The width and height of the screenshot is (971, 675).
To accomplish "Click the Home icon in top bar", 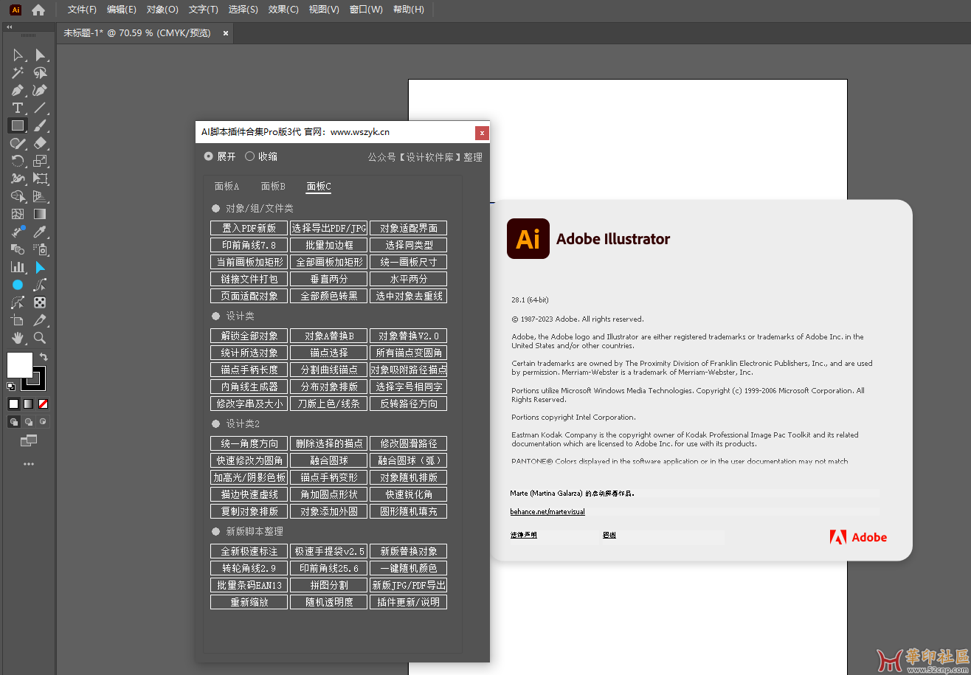I will click(x=38, y=10).
